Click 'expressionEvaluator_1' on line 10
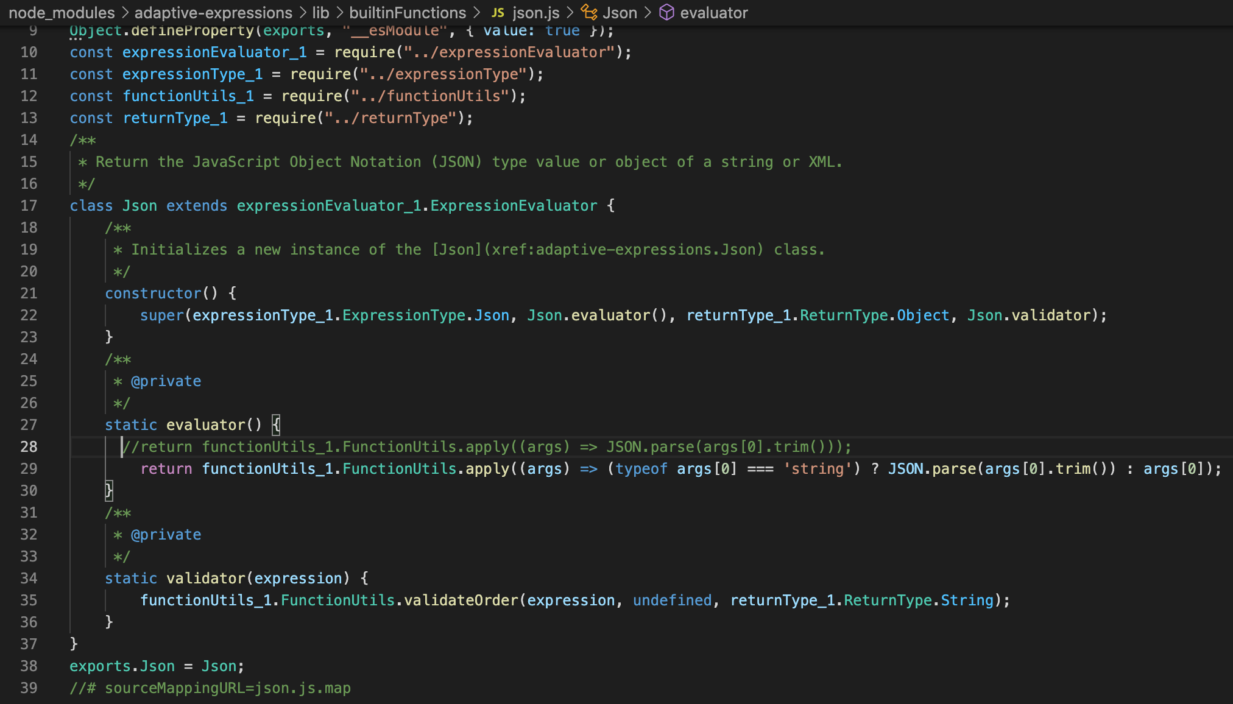 (x=214, y=52)
